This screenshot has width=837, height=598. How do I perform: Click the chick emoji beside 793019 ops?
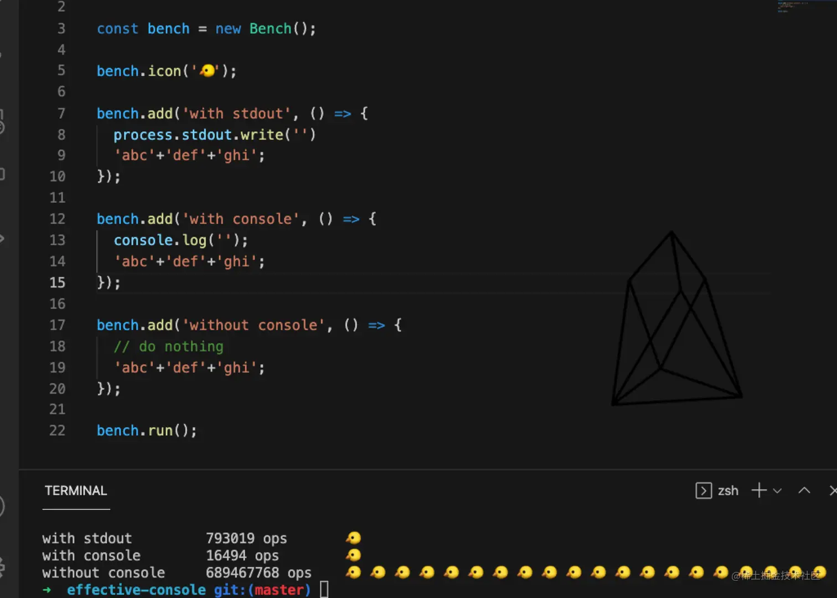pyautogui.click(x=354, y=538)
